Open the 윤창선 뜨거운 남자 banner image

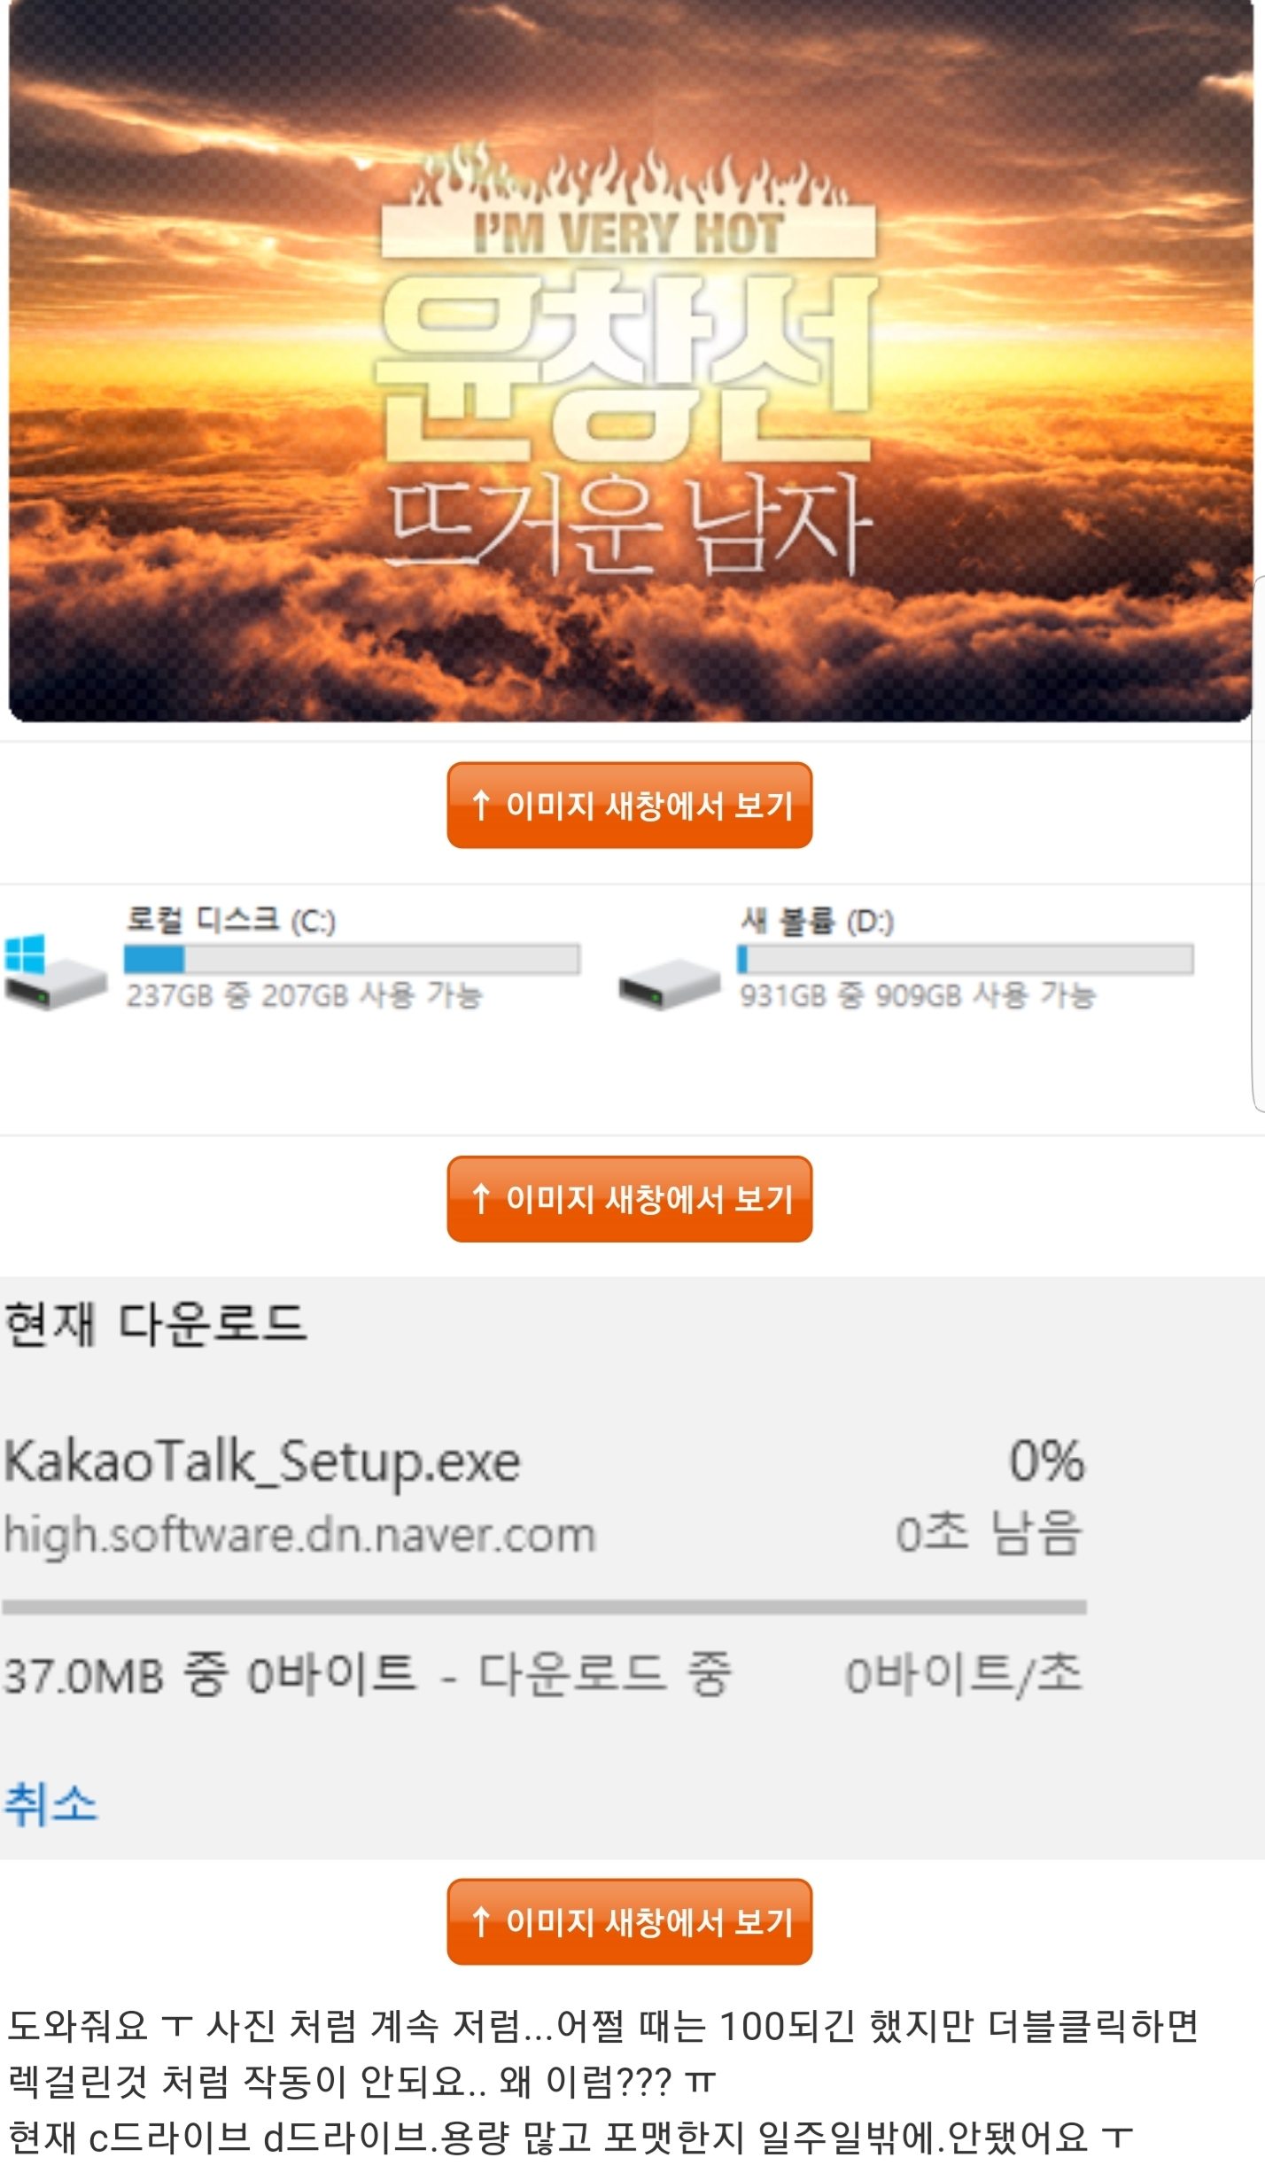click(x=630, y=360)
